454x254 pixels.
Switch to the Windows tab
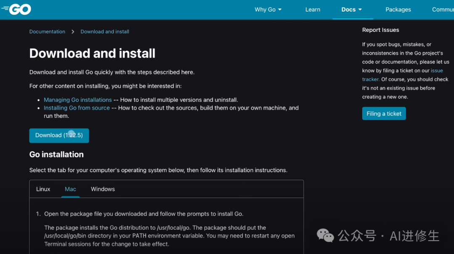click(x=103, y=189)
